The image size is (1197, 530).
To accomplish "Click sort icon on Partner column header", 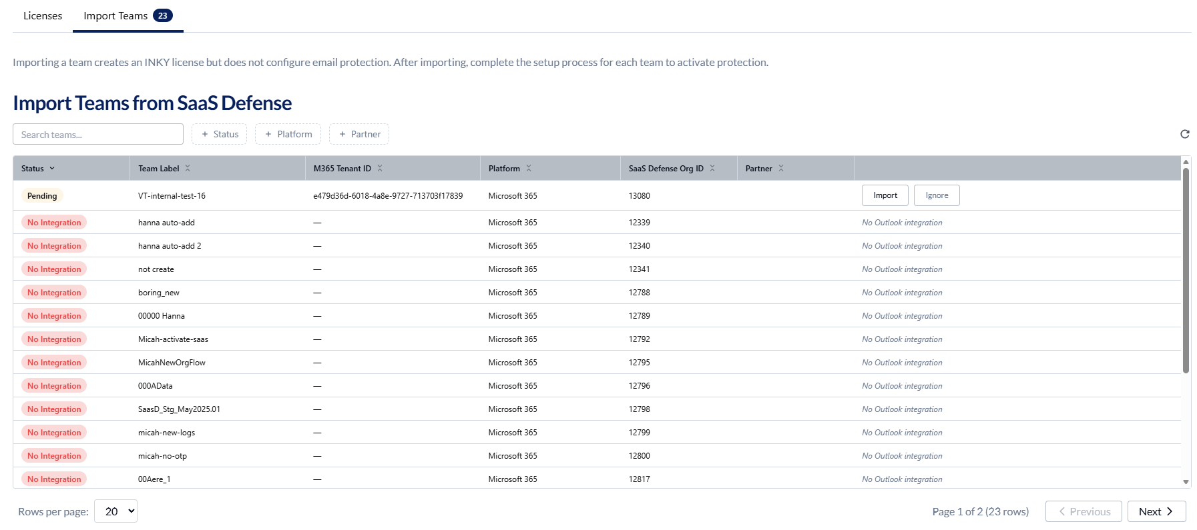I will pyautogui.click(x=781, y=168).
